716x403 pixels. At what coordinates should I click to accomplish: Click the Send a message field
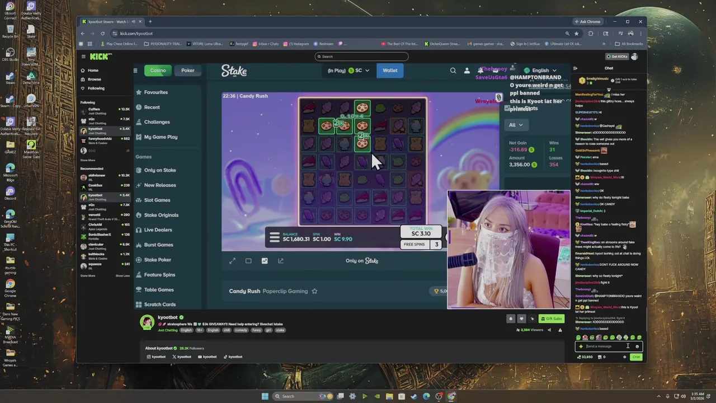610,346
